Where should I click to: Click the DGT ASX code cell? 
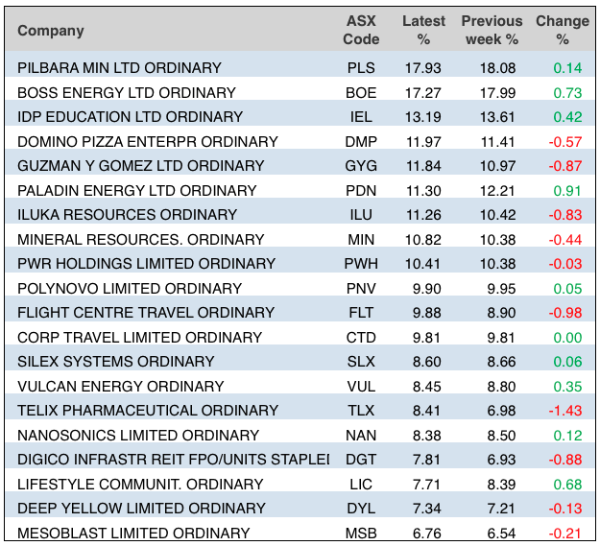361,460
